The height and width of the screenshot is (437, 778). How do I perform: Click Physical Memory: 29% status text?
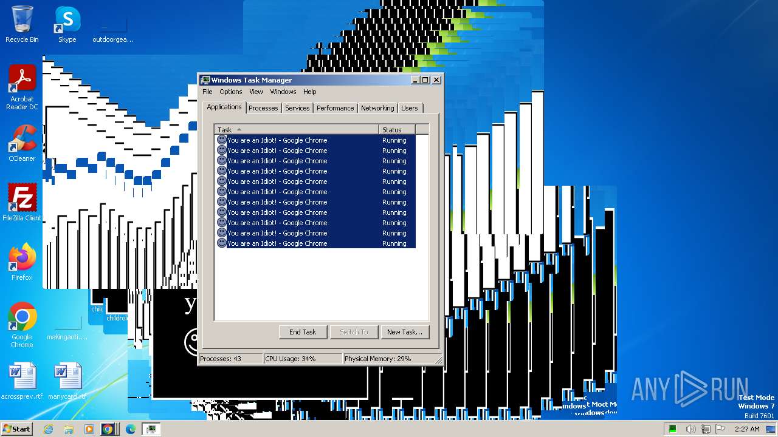pyautogui.click(x=389, y=359)
